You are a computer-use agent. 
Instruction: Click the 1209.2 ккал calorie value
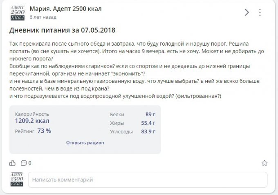tap(32, 121)
